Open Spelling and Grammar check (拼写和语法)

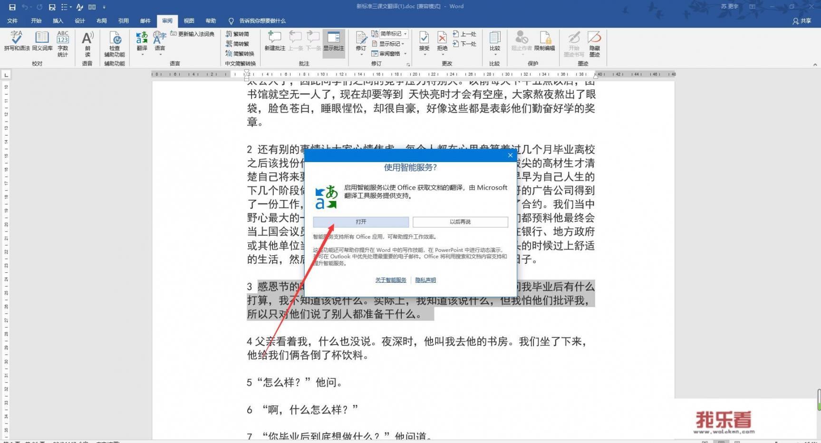17,41
